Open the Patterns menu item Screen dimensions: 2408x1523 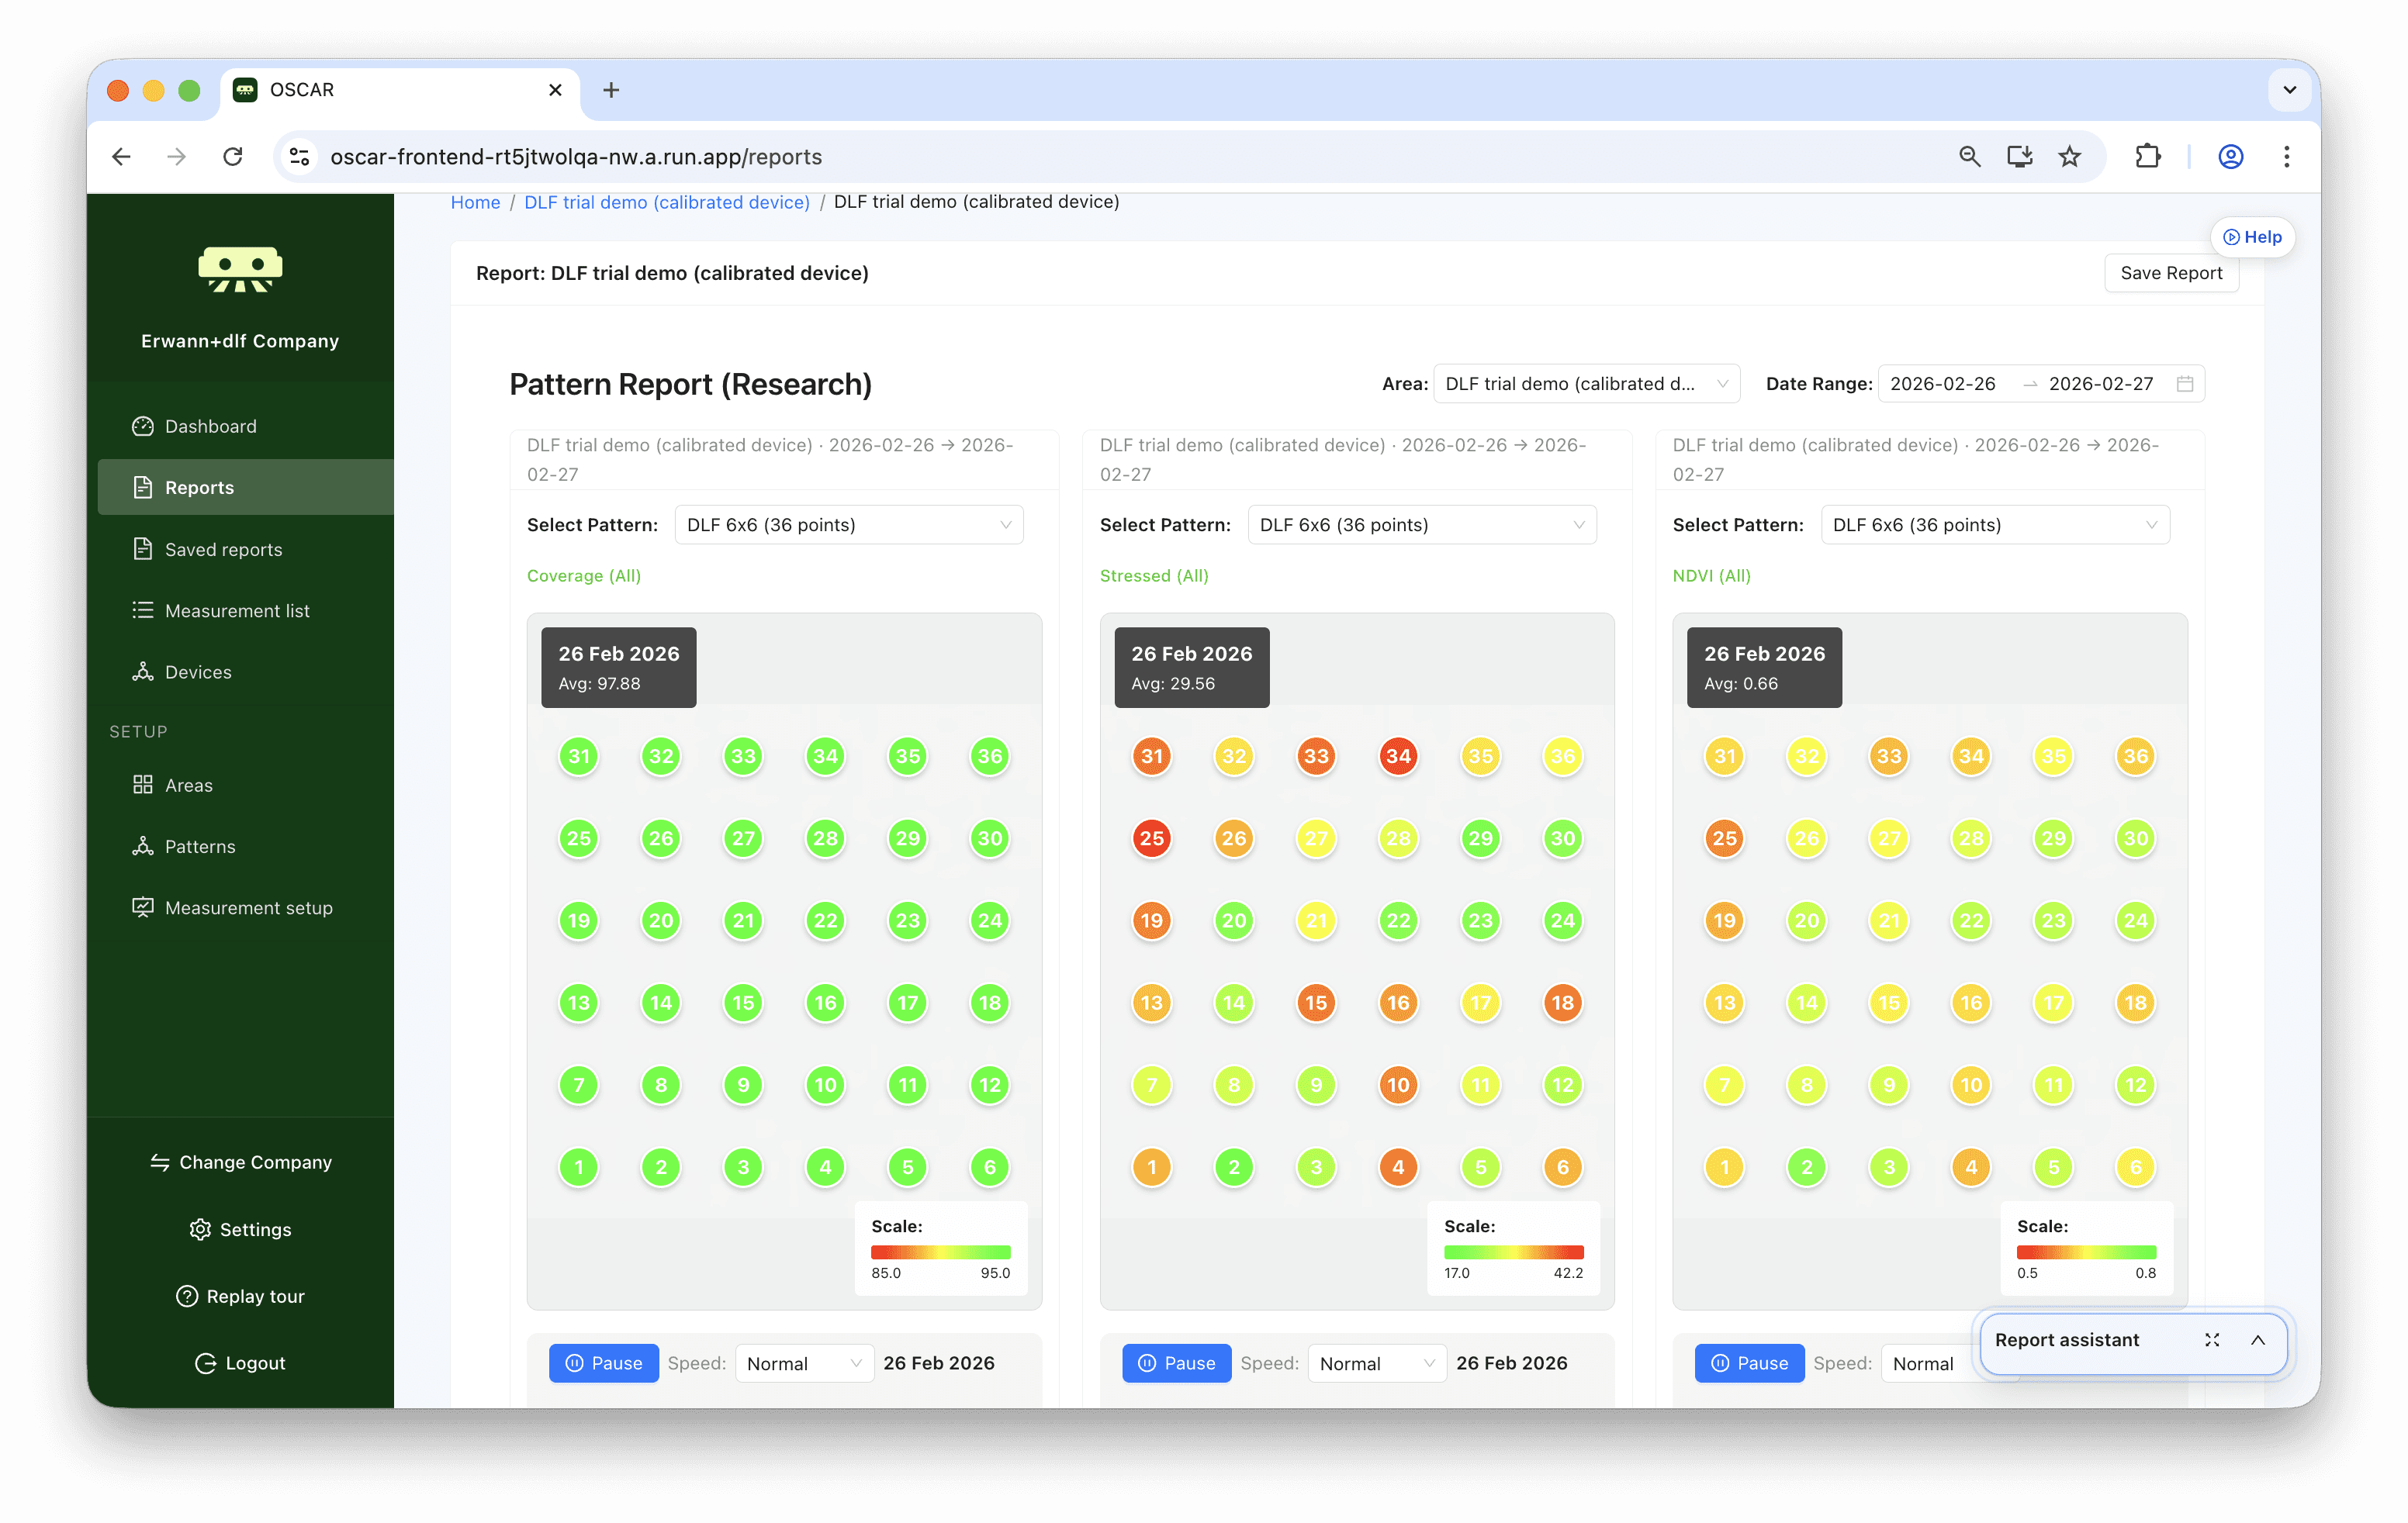pos(200,847)
